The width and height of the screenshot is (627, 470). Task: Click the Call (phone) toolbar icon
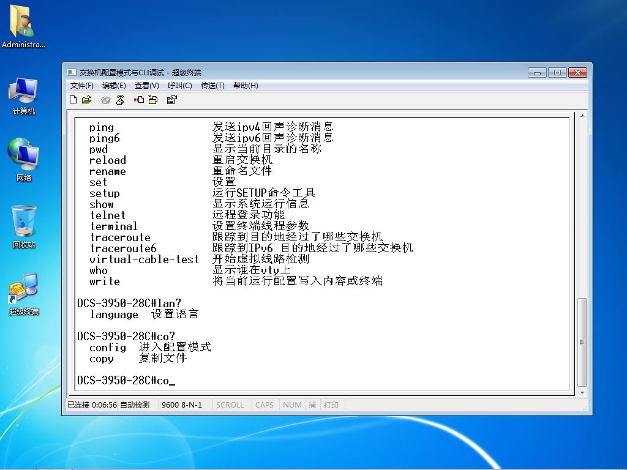(105, 100)
